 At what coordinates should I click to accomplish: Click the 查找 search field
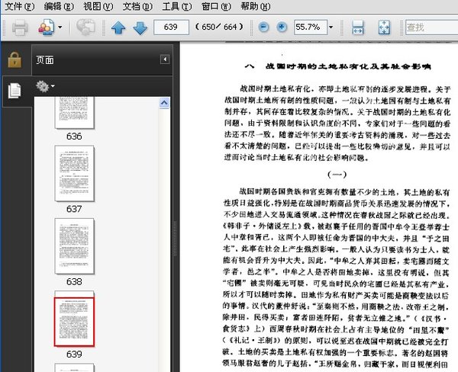pyautogui.click(x=431, y=27)
